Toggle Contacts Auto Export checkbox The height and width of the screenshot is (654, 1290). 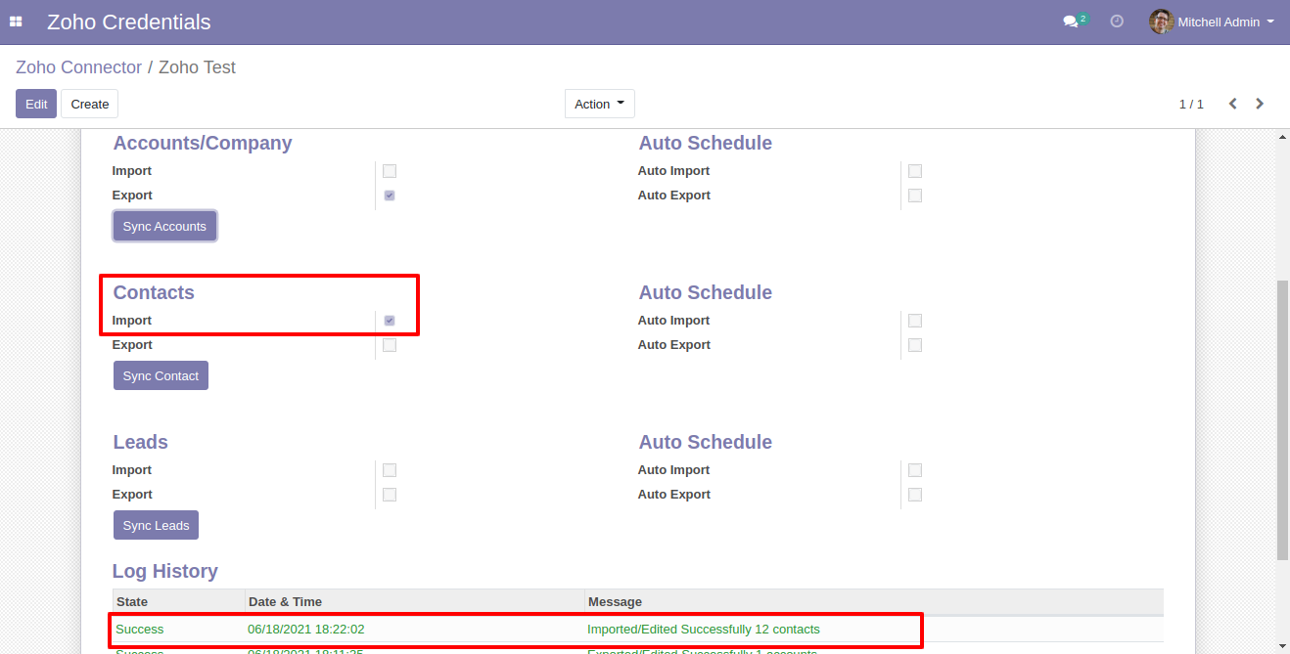pos(915,345)
